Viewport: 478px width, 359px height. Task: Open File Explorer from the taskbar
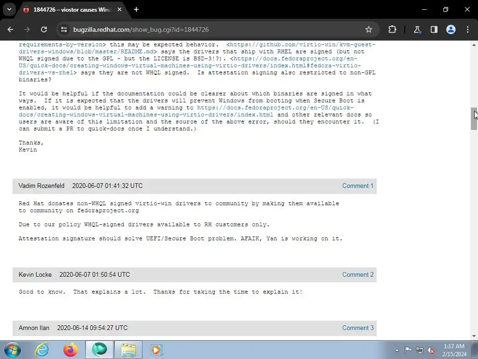128,350
